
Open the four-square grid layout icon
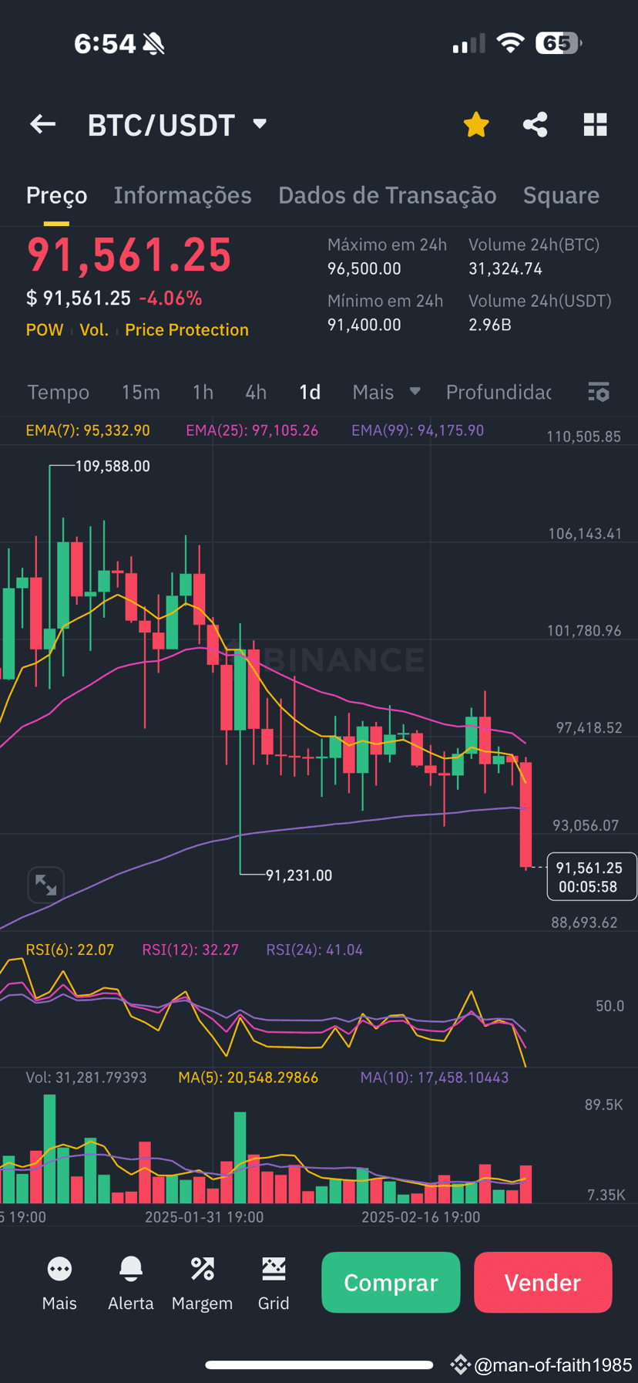(595, 124)
